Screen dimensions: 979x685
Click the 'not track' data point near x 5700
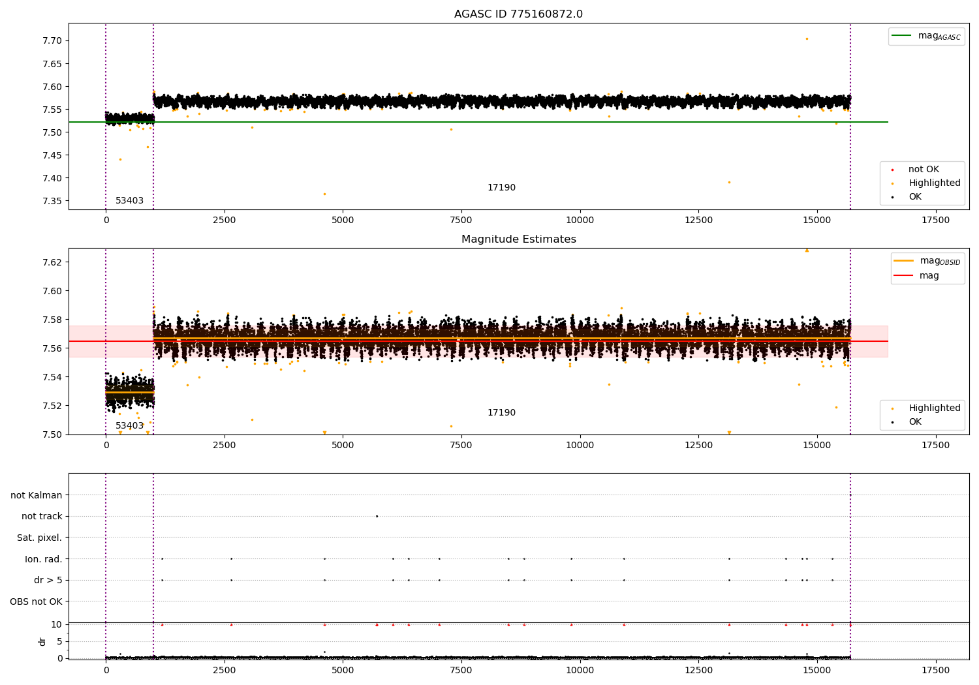coord(377,516)
